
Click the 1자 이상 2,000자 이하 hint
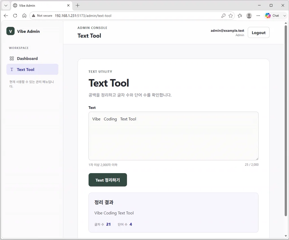point(103,165)
